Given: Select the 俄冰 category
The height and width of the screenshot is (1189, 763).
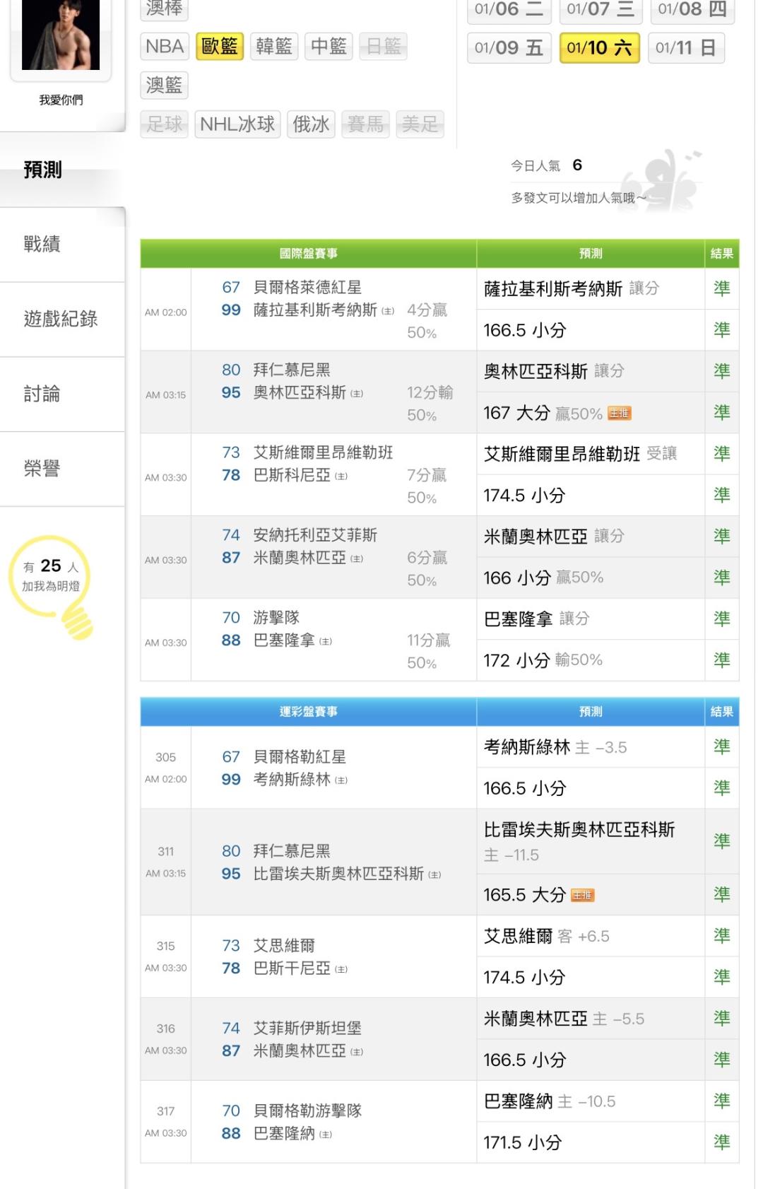Looking at the screenshot, I should (x=311, y=124).
